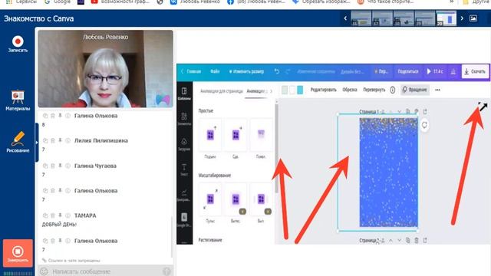Open Загрузки in Canva side panel
Viewport: 491px width, 276px height.
click(x=184, y=144)
